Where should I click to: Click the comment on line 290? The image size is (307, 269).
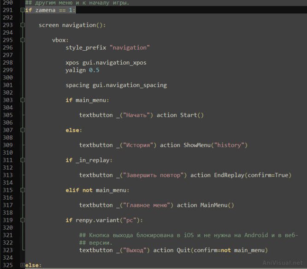(77, 3)
